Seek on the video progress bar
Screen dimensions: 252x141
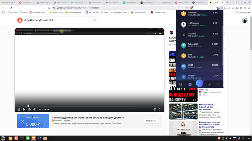89,106
